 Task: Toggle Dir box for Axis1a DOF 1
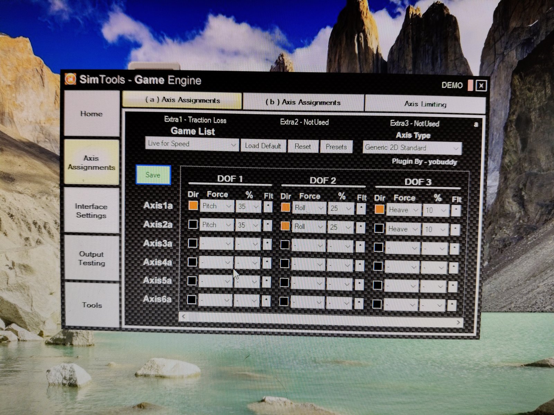[193, 206]
